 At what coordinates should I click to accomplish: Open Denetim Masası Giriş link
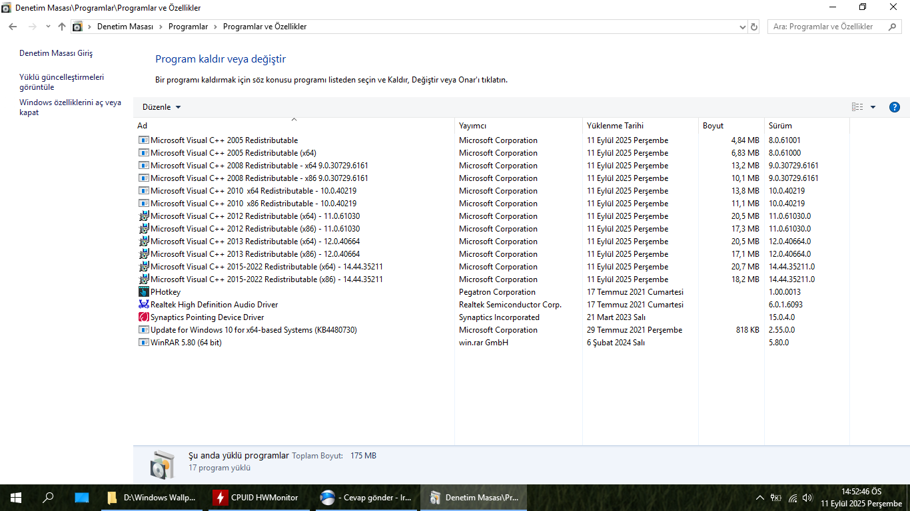[x=56, y=53]
